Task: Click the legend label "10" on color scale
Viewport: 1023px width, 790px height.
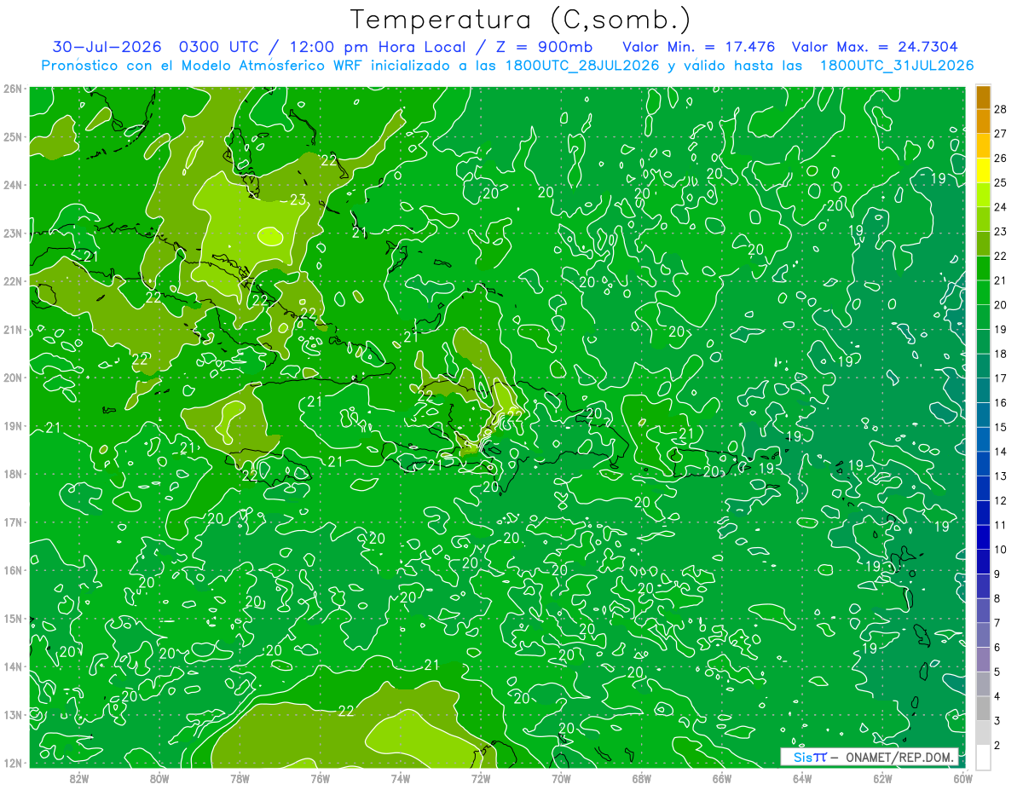Action: click(1001, 550)
